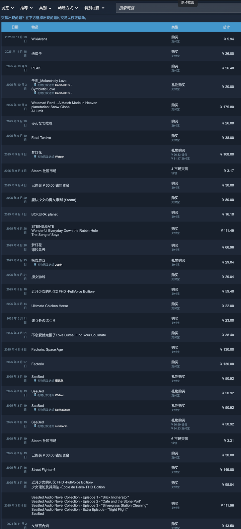Screen dimensions: 241x529
Task: Expand the 类别 dropdown
Action: coord(45,8)
